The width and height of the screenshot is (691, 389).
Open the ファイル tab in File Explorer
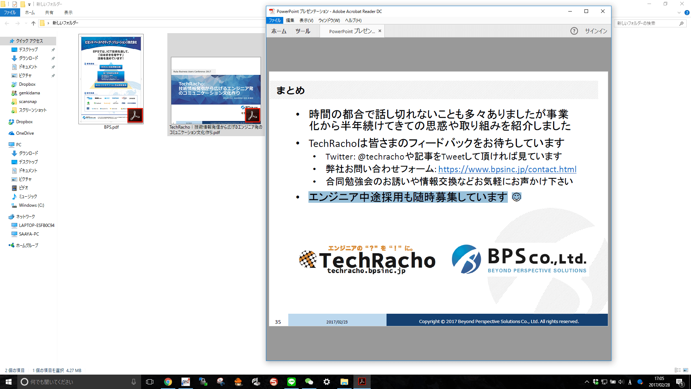tap(10, 13)
